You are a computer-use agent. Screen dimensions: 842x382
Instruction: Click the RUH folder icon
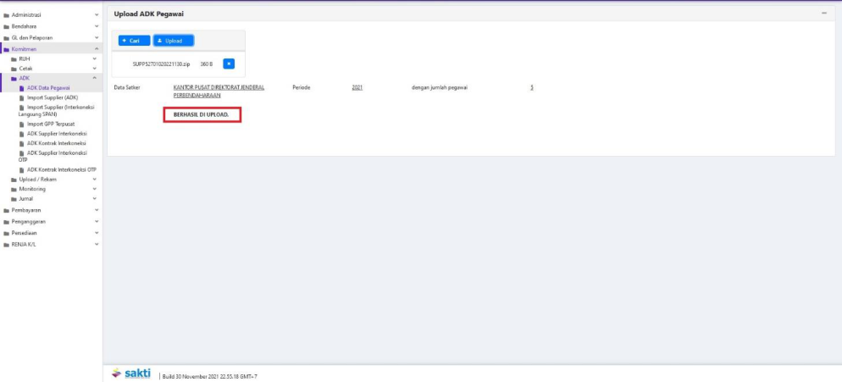coord(14,59)
